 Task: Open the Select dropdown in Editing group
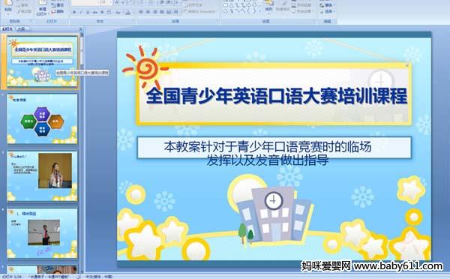[328, 11]
